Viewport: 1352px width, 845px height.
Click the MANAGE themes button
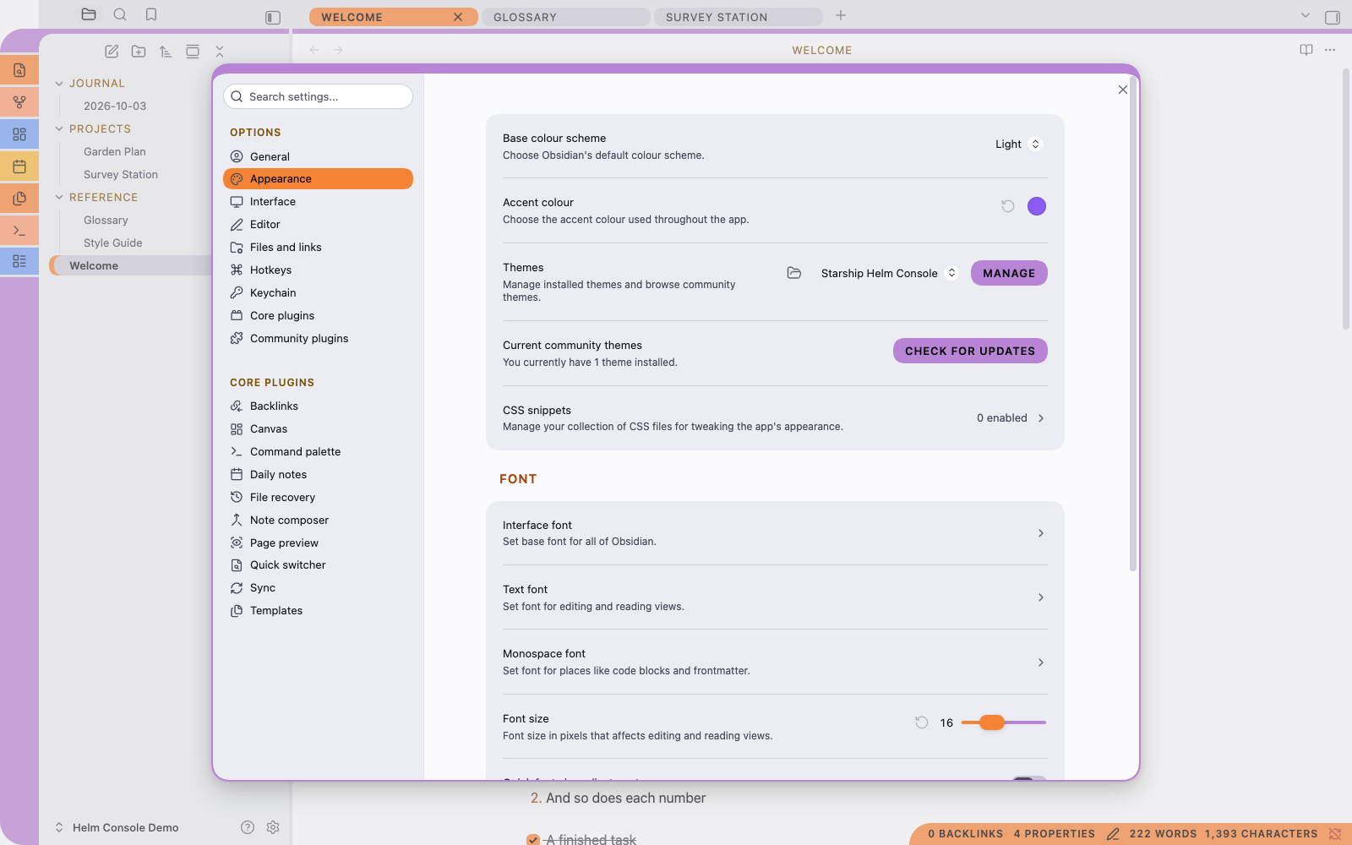point(1009,273)
